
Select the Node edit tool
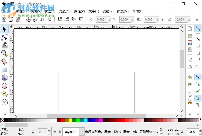point(5,37)
